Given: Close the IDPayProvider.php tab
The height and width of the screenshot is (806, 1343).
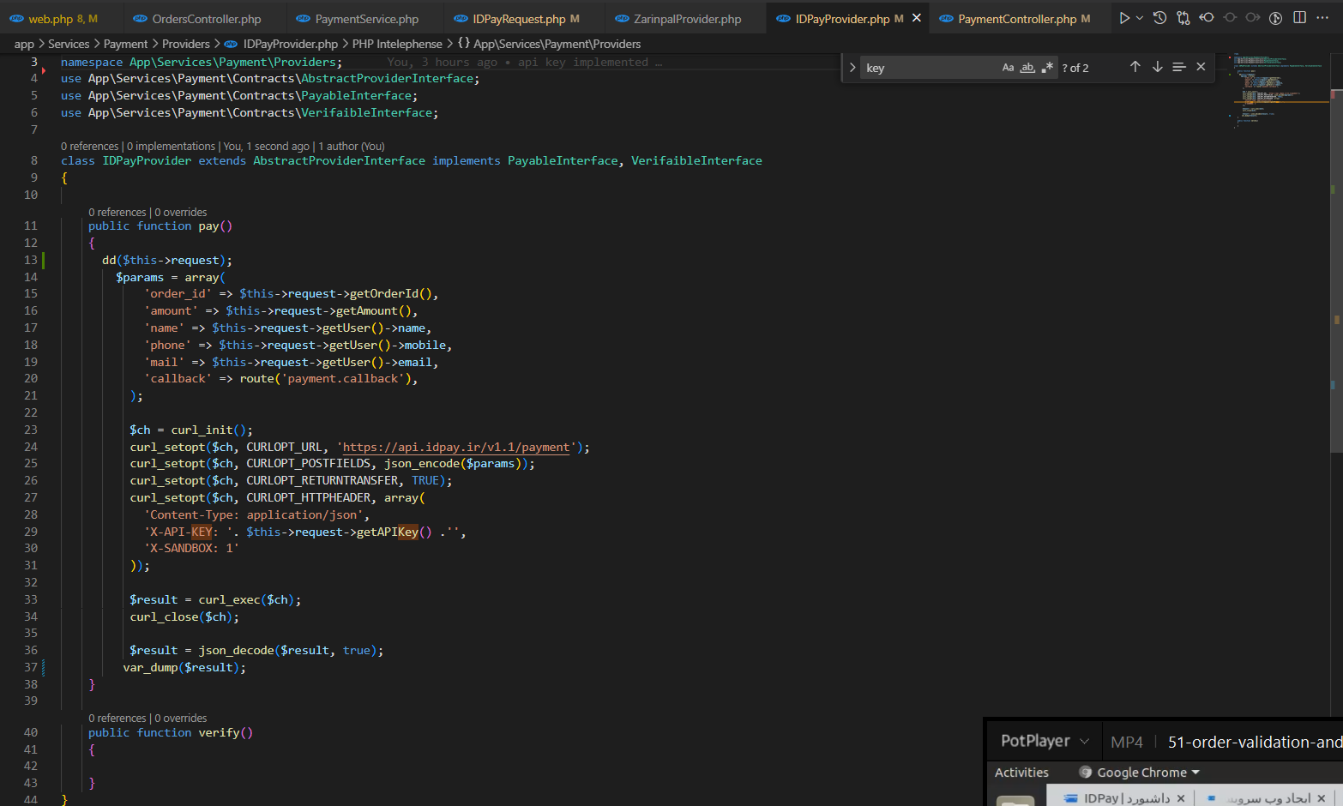Looking at the screenshot, I should pos(917,18).
